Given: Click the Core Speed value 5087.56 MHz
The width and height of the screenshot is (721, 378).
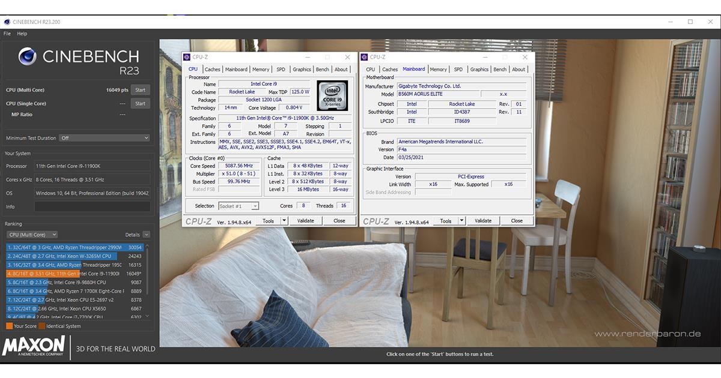Looking at the screenshot, I should click(239, 166).
